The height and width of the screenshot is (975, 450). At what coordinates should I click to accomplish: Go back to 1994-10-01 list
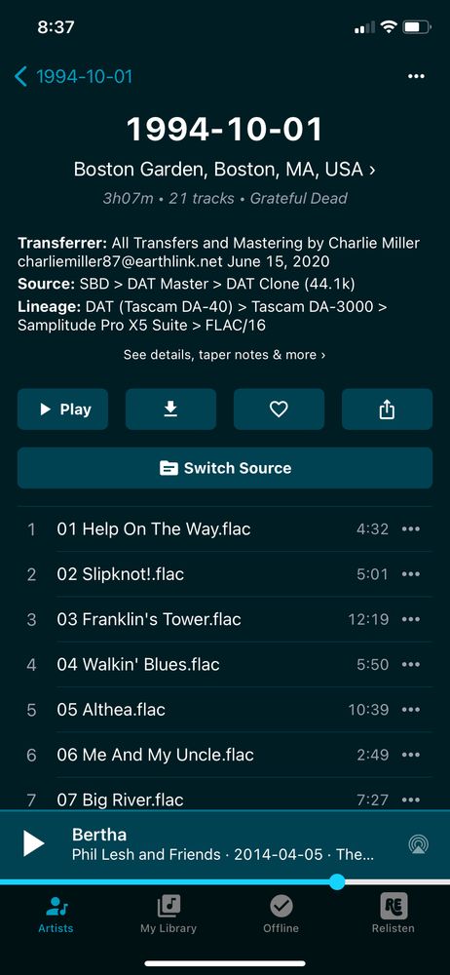coord(73,76)
